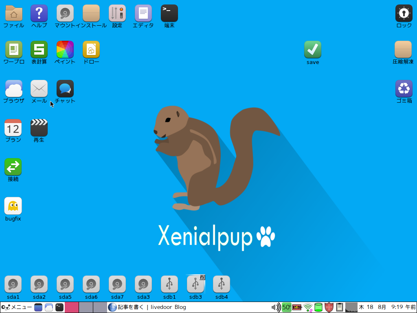Screen dimensions: 417x313
Task: Open the 端末 terminal desktop icon
Action: coord(169,13)
